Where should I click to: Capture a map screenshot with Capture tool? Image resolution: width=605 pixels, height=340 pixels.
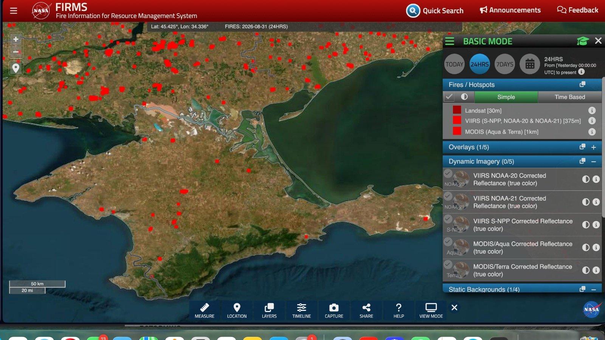tap(334, 311)
